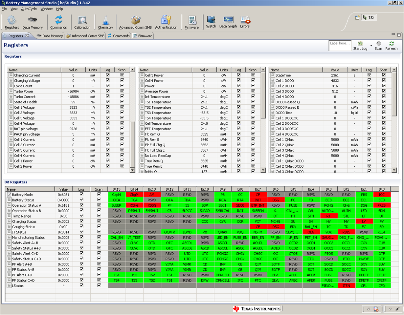
Task: Click the rightmost status bar icon
Action: click(x=397, y=309)
